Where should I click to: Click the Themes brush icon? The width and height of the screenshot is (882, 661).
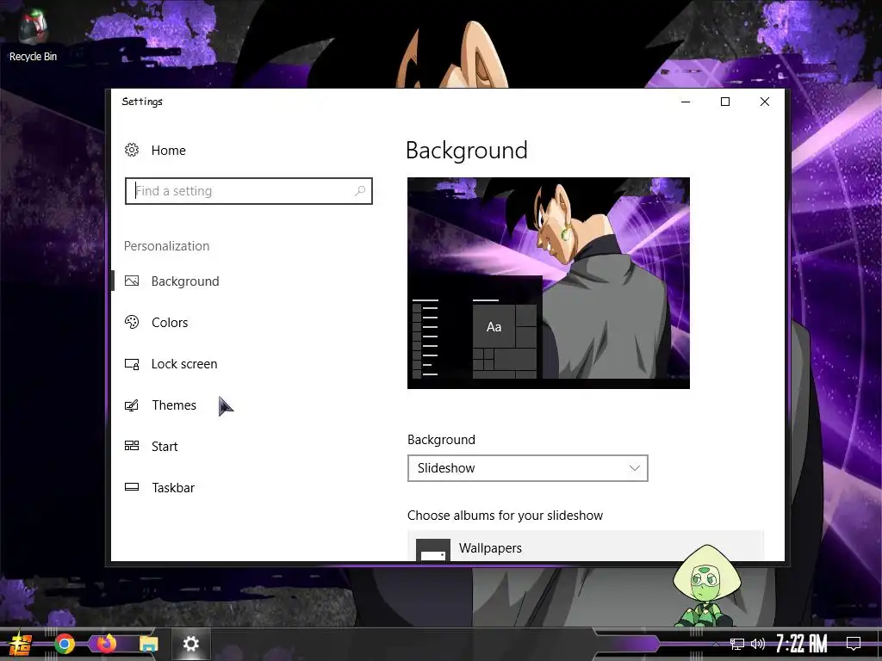[x=132, y=405]
